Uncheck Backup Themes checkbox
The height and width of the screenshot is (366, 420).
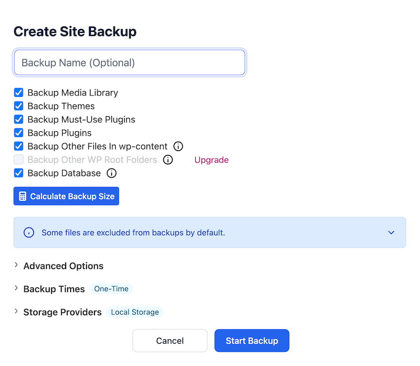(18, 106)
